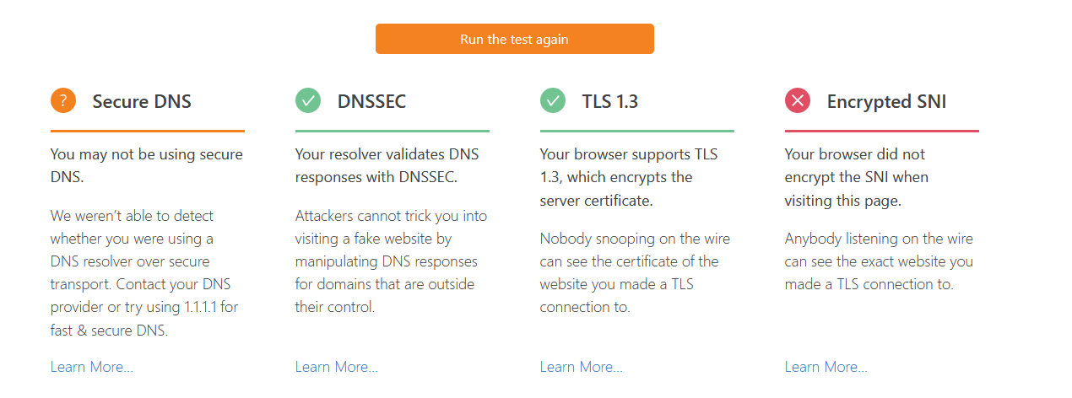This screenshot has width=1072, height=398.
Task: Open Learn More under Secure DNS
Action: pos(92,367)
